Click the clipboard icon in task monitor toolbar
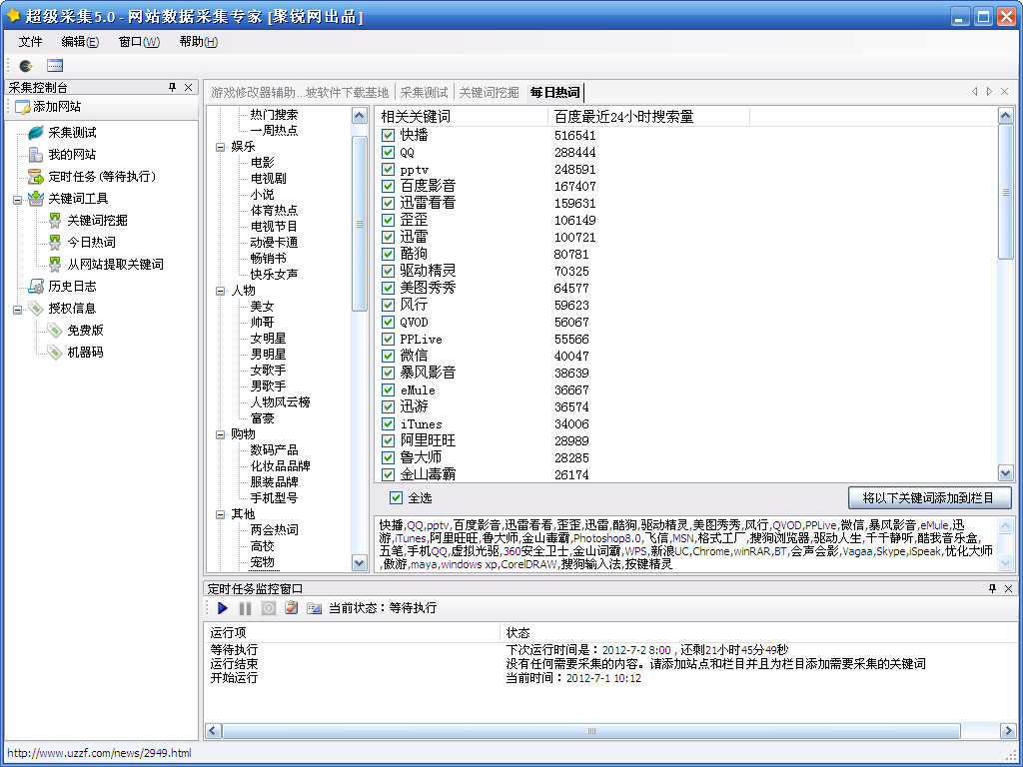1023x767 pixels. point(292,608)
